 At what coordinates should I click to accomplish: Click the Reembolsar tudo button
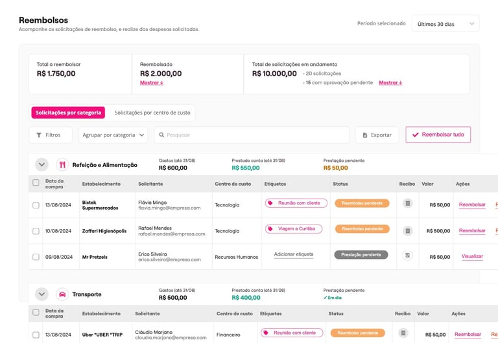438,135
